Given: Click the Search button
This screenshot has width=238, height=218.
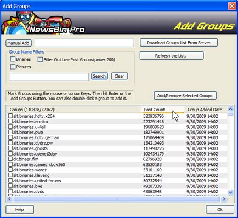Looking at the screenshot, I should (x=99, y=76).
